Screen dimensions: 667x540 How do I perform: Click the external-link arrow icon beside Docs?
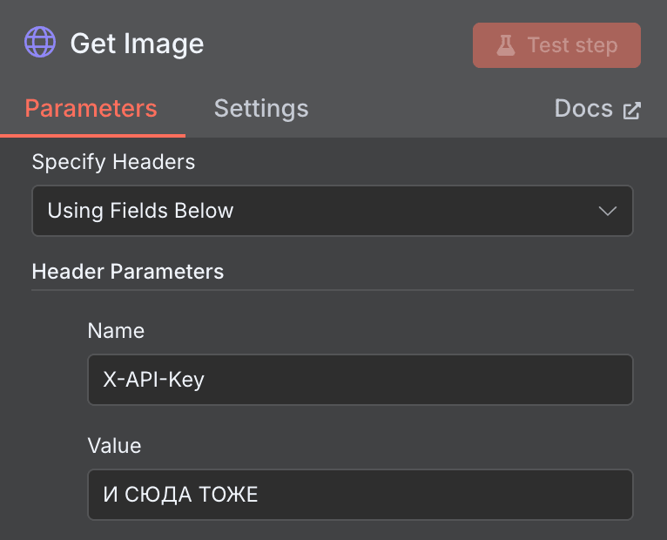pyautogui.click(x=631, y=111)
